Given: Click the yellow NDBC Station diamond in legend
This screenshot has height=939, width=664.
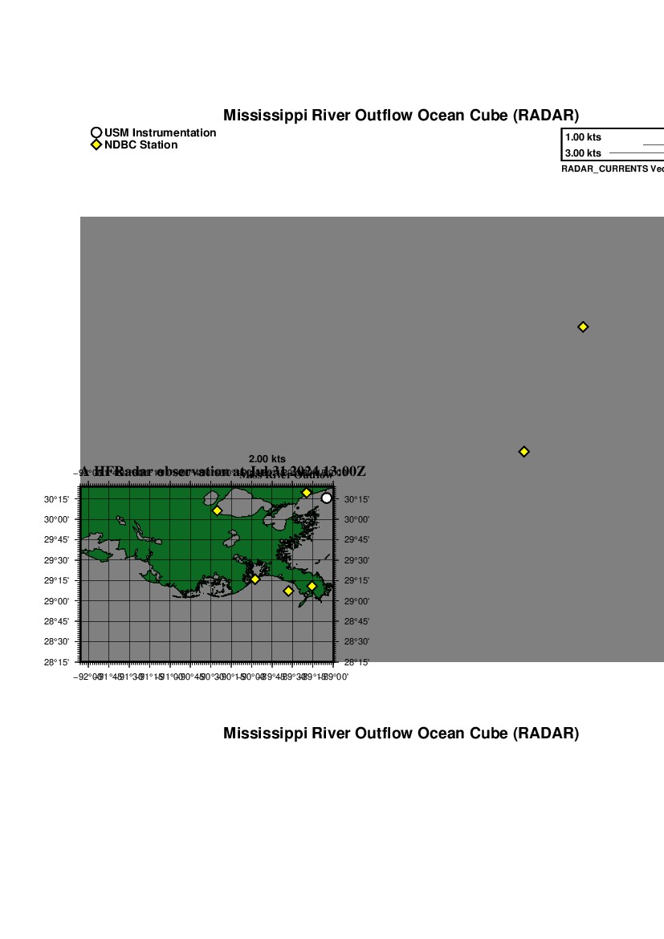Looking at the screenshot, I should 96,145.
